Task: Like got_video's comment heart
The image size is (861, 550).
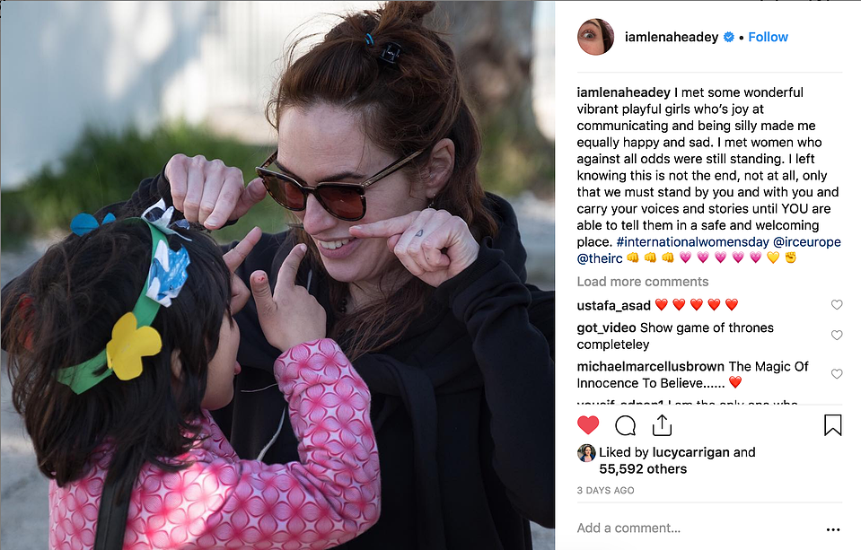Action: pos(836,336)
